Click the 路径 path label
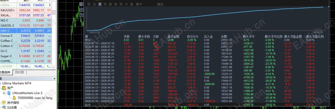335x109 pixels. (x=160, y=4)
